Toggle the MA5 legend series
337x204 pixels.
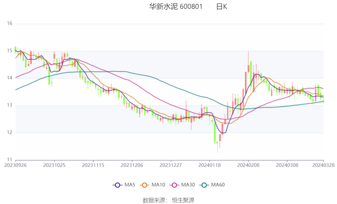pos(124,185)
